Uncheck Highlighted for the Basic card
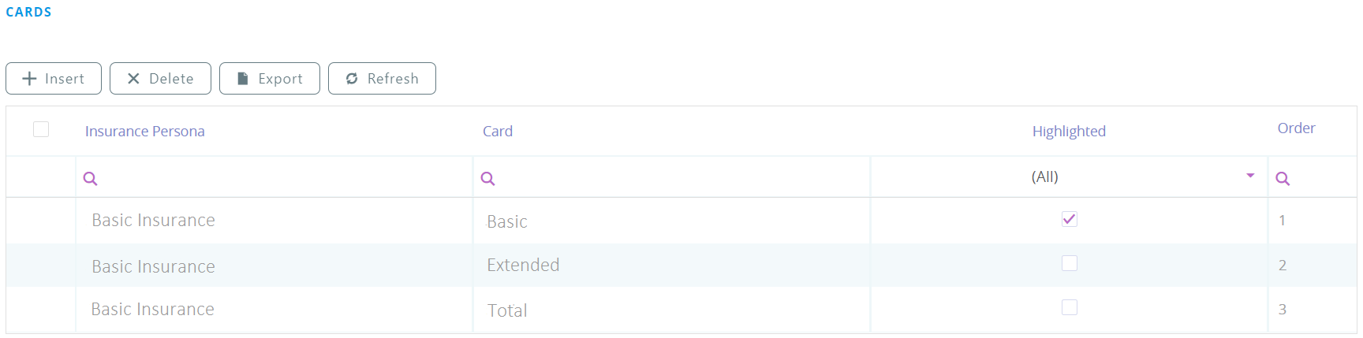1363x338 pixels. click(x=1069, y=219)
